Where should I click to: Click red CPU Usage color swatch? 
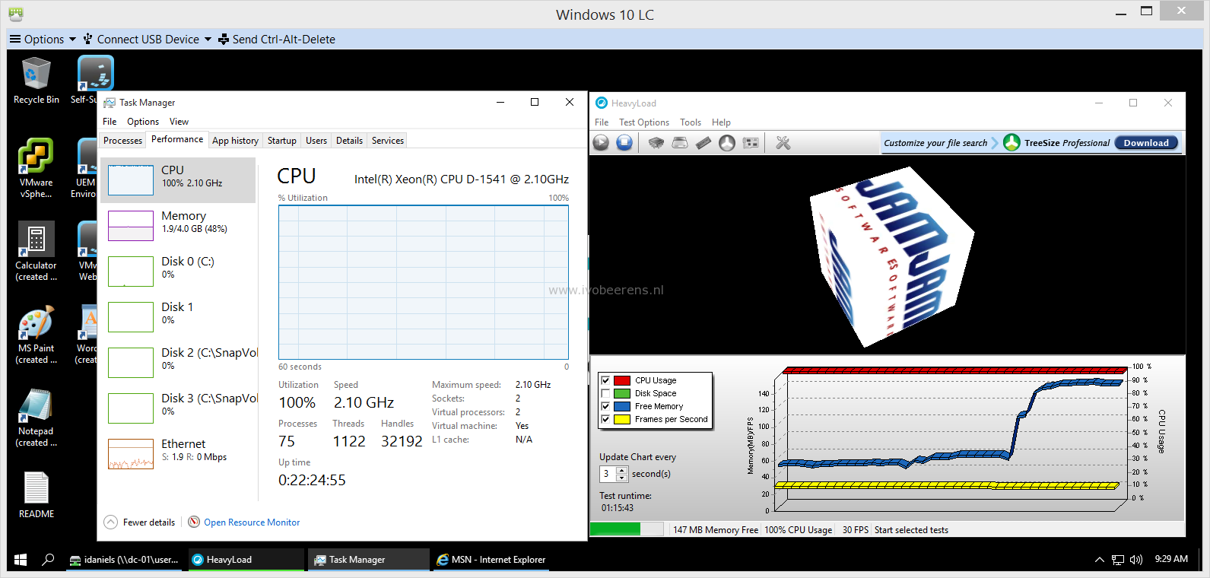622,380
